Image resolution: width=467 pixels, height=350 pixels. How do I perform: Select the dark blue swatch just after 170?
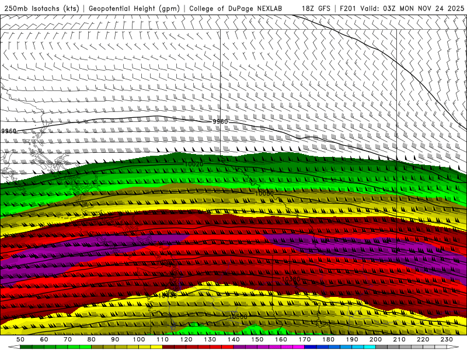click(311, 347)
